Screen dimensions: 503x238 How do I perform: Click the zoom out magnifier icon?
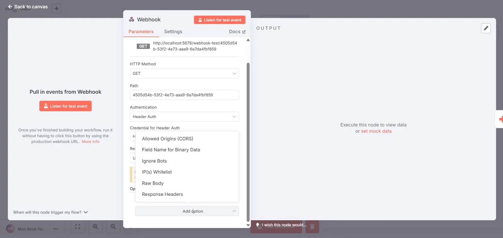(x=113, y=226)
